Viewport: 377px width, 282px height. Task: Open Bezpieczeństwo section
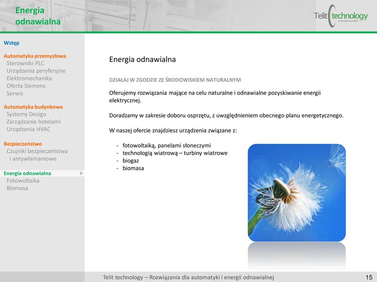23,144
